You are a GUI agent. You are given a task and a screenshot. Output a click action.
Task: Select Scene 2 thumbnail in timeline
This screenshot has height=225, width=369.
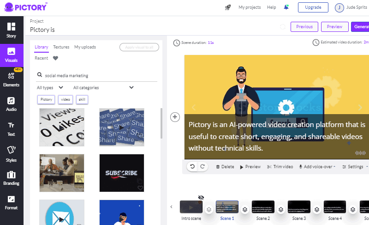coord(263,207)
